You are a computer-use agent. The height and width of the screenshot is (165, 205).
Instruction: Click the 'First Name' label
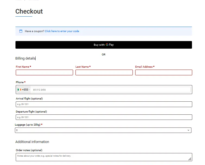pos(23,67)
